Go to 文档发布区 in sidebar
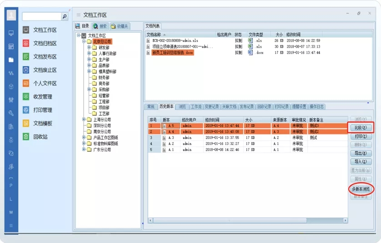The image size is (381, 243). point(45,57)
